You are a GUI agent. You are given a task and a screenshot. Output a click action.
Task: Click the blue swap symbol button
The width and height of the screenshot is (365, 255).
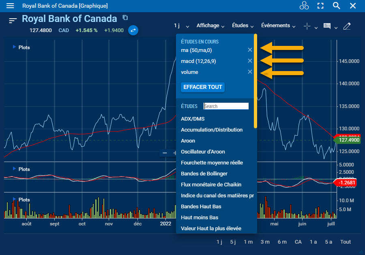133,30
